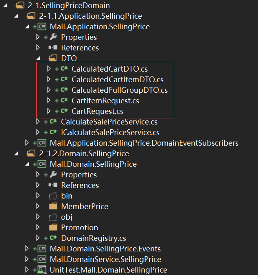The width and height of the screenshot is (258, 275).
Task: Collapse the 2-1.SellingPriceDomain solution folder arrow
Action: 5,6
